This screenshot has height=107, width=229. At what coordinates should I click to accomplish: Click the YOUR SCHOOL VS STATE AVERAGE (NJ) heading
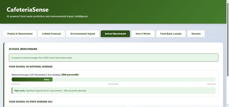point(30,102)
